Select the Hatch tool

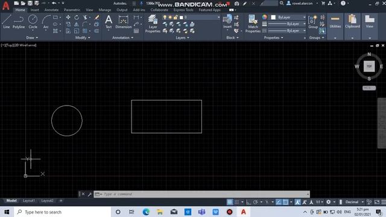(x=55, y=31)
